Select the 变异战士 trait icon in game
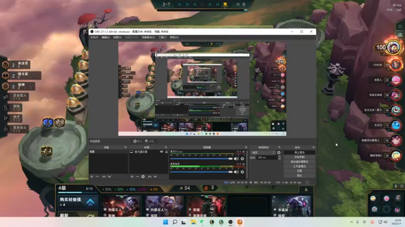The width and height of the screenshot is (405, 227). coord(6,129)
